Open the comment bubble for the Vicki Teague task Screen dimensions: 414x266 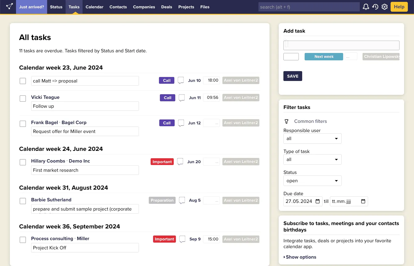coord(182,98)
